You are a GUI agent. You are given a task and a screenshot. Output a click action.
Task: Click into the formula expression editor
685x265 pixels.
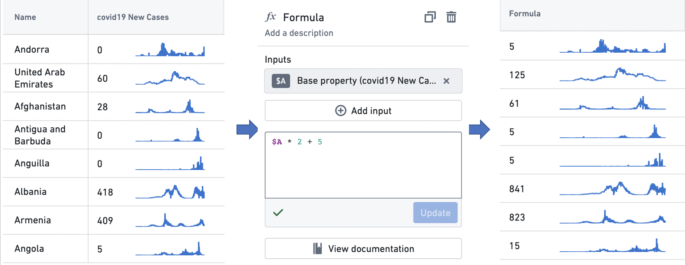tap(363, 165)
